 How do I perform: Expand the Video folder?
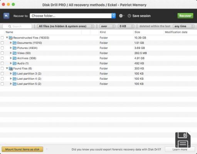11,53
